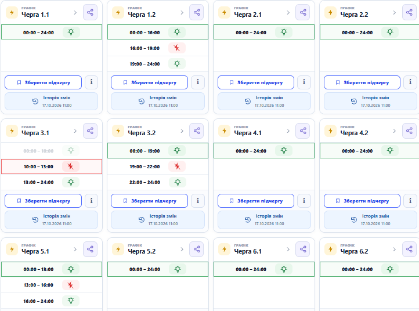The width and height of the screenshot is (419, 311).
Task: Share the Черга 3.1 schedule
Action: 90,131
